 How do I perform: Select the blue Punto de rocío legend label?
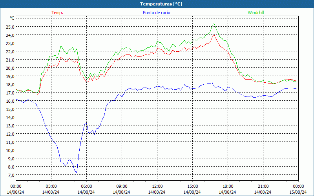tap(156, 13)
